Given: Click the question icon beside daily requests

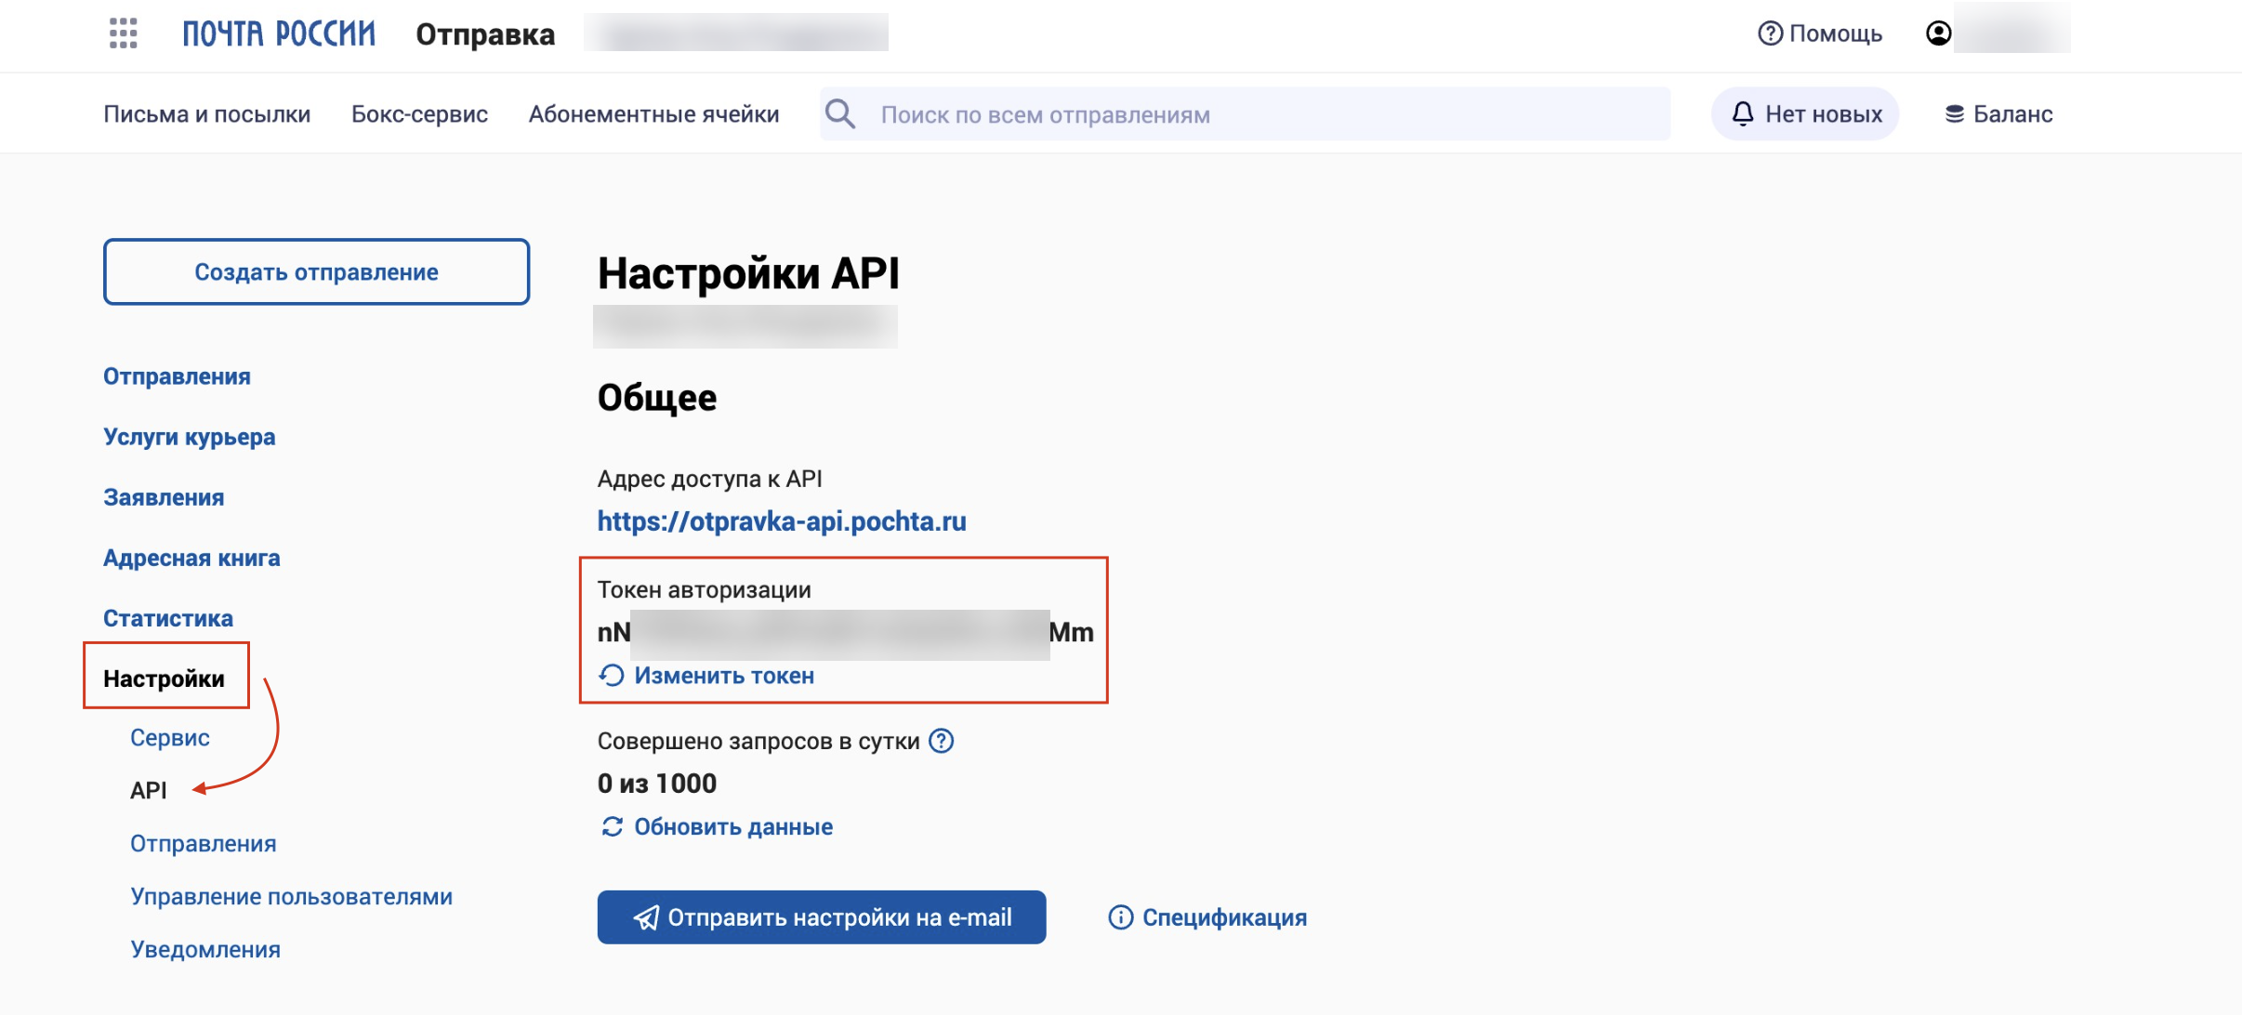Looking at the screenshot, I should [x=942, y=741].
